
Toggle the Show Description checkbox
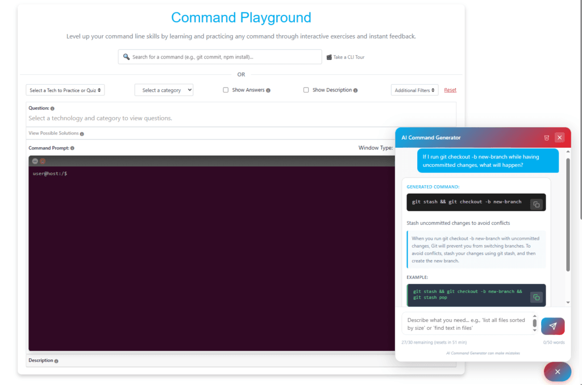click(x=306, y=90)
